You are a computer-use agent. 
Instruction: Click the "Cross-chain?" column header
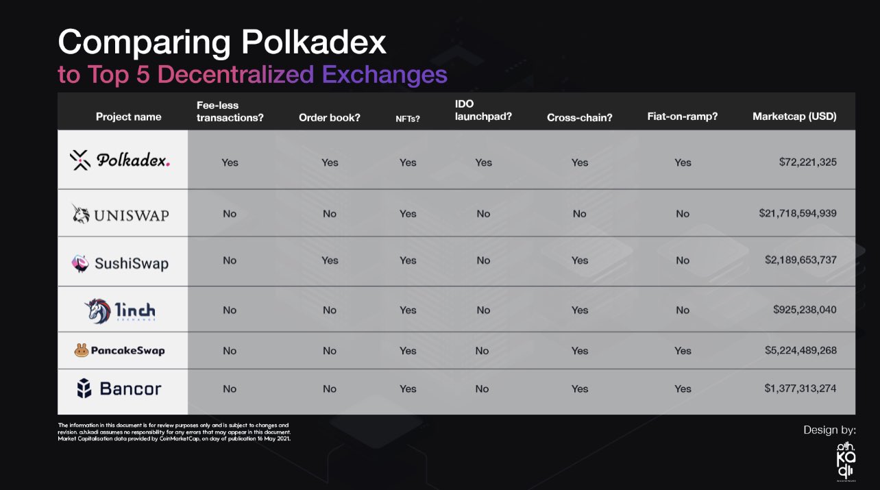point(579,117)
